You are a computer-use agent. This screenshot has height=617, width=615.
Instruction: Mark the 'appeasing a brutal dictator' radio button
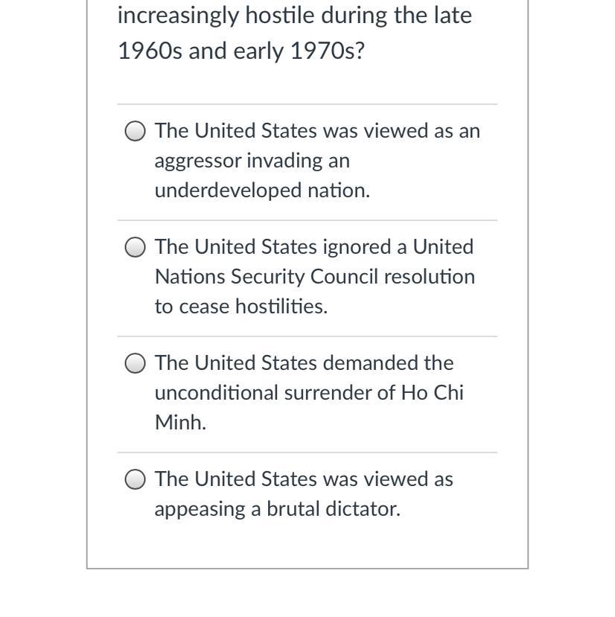tap(135, 479)
